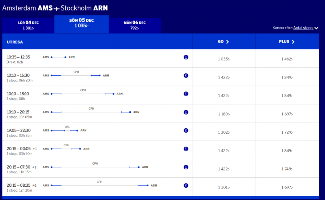Click info icon for 20:15 – 00:05 flight
Screen dimensions: 325x200
point(186,149)
